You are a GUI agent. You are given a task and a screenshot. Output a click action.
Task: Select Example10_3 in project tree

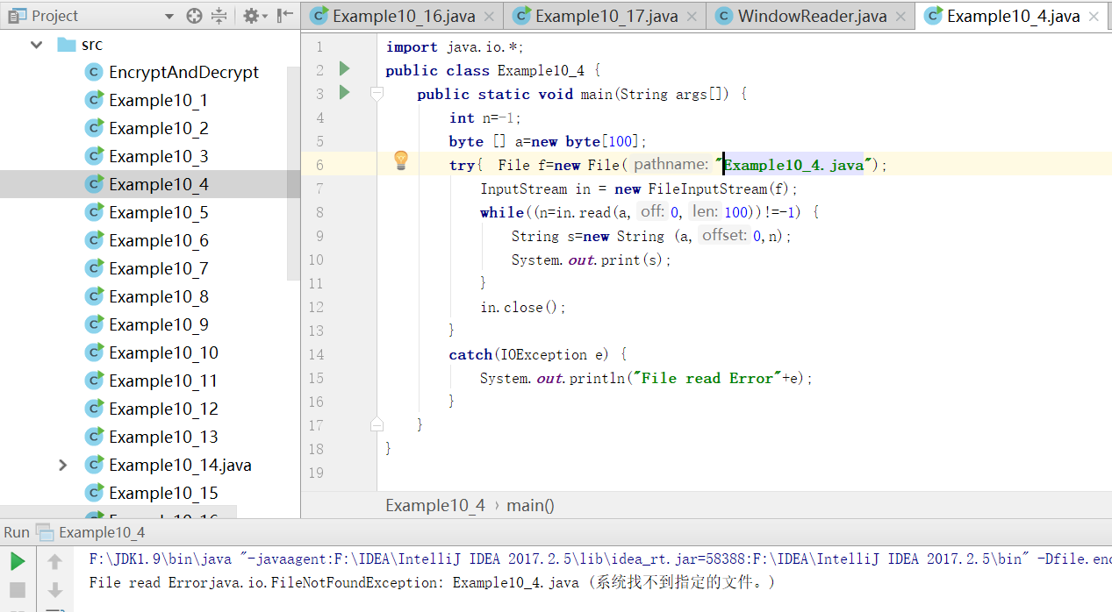tap(159, 157)
